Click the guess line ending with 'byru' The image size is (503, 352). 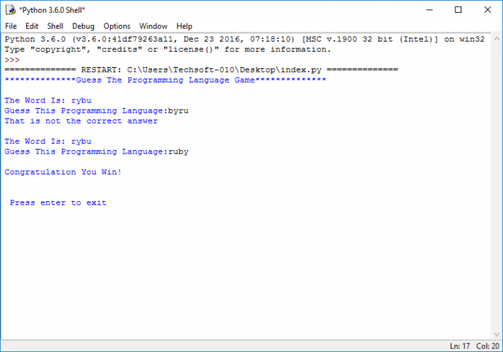tap(97, 111)
